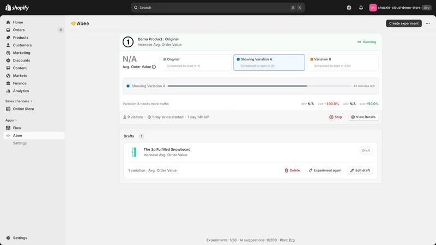Click the orange Variation B swatch
The image size is (436, 245).
point(312,59)
